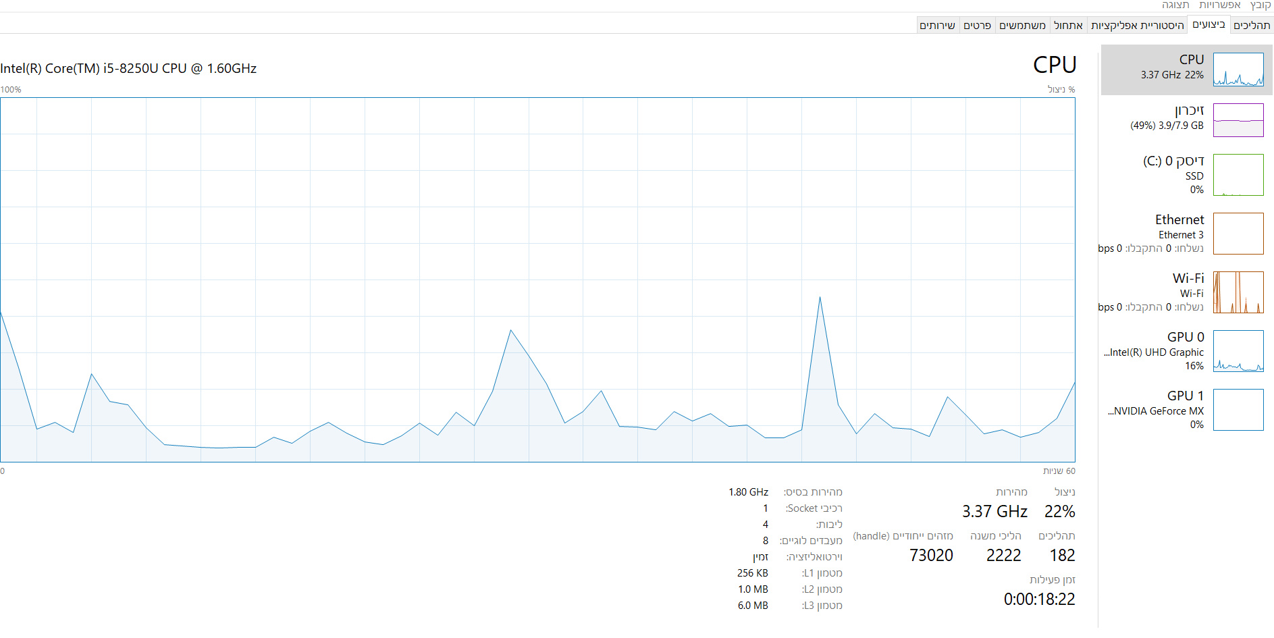The width and height of the screenshot is (1274, 638).
Task: Select the דיסק 0 (C:) graph icon
Action: pyautogui.click(x=1238, y=175)
